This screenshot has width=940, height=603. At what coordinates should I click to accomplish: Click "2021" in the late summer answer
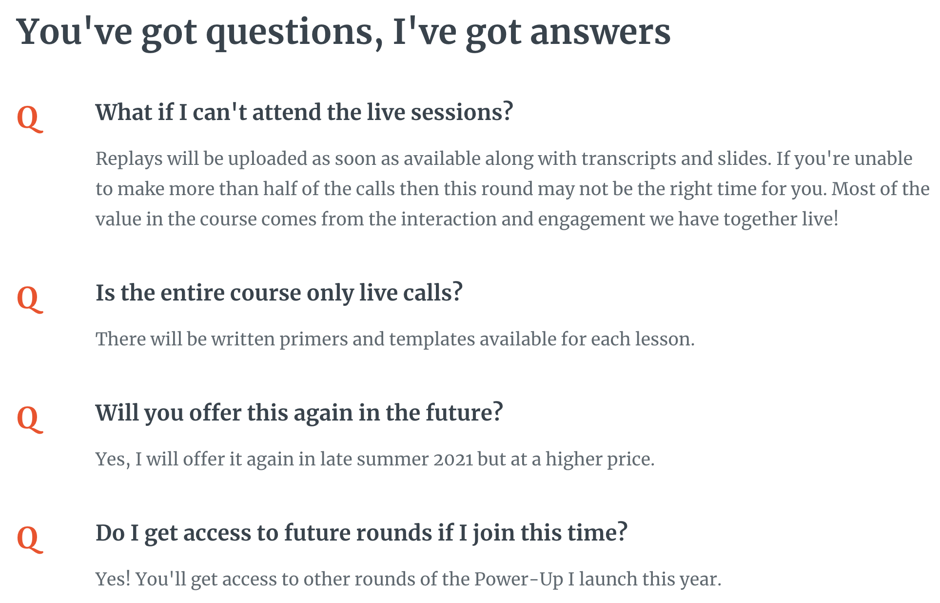coord(453,460)
